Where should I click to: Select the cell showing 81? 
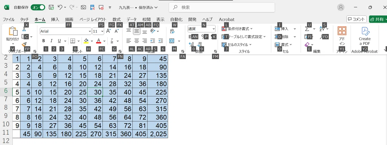point(140,125)
